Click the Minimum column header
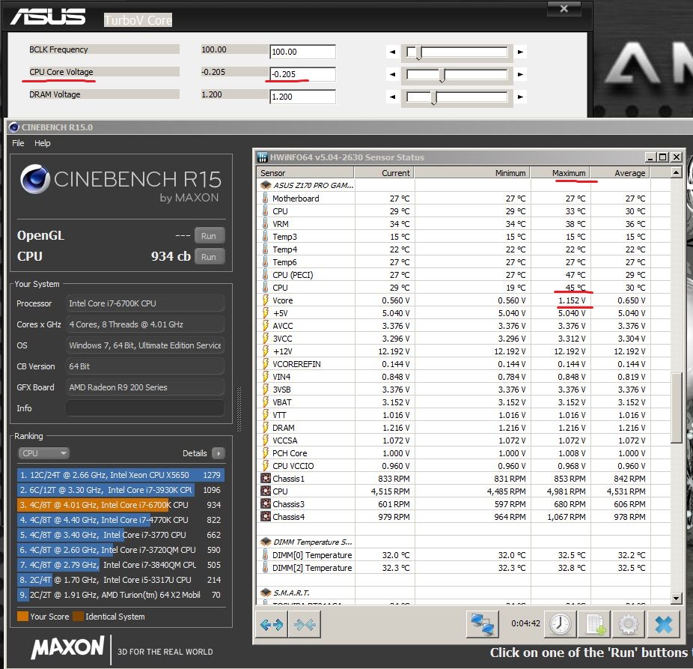Screen dimensions: 693x669 (472, 172)
